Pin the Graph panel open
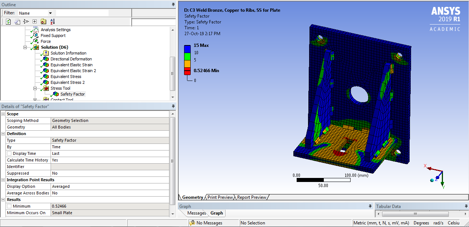469x227 pixels. [370, 206]
